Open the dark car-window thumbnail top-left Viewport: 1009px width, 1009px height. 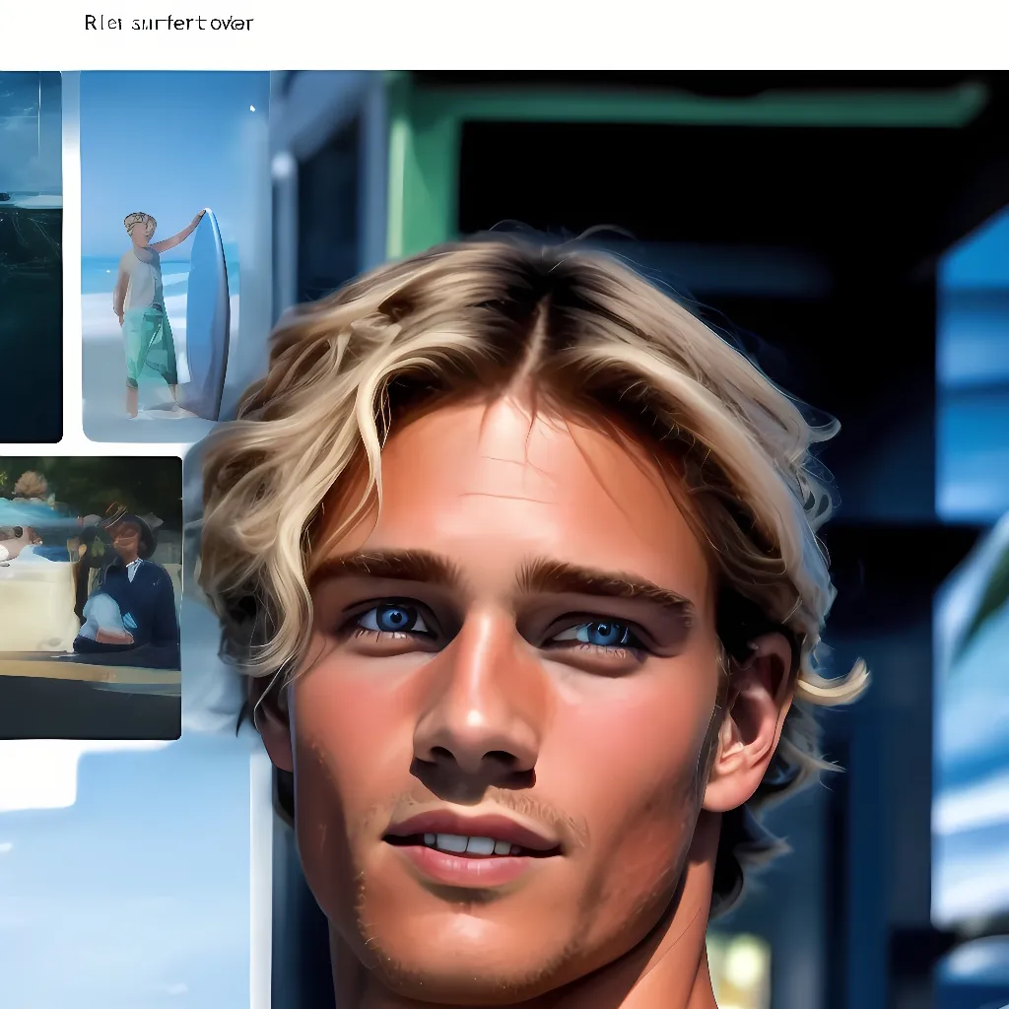coord(30,246)
